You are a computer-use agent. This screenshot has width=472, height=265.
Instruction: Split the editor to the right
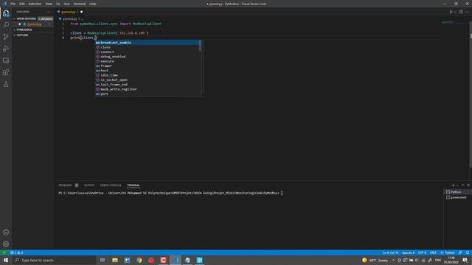pos(461,12)
